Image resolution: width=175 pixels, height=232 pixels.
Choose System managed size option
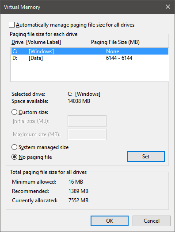tap(14, 147)
